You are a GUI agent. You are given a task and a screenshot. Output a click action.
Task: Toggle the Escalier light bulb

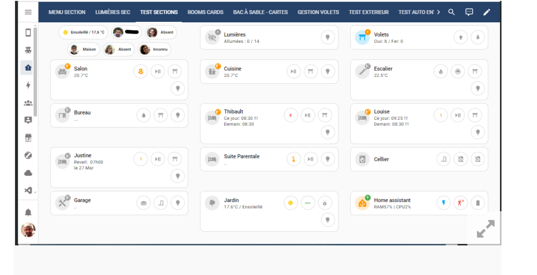click(478, 88)
